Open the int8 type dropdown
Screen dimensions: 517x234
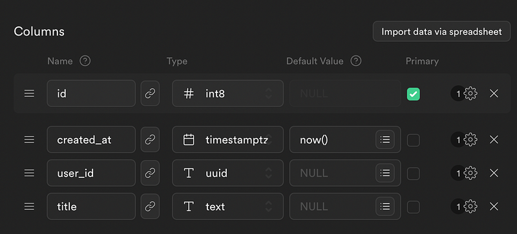228,93
